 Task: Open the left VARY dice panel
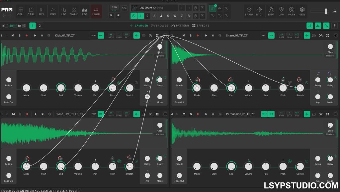point(74,12)
